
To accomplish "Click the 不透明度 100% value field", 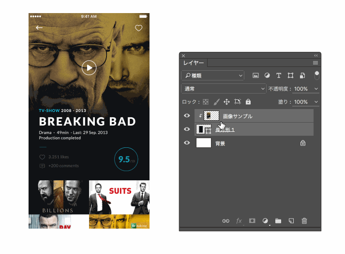I will tap(301, 89).
